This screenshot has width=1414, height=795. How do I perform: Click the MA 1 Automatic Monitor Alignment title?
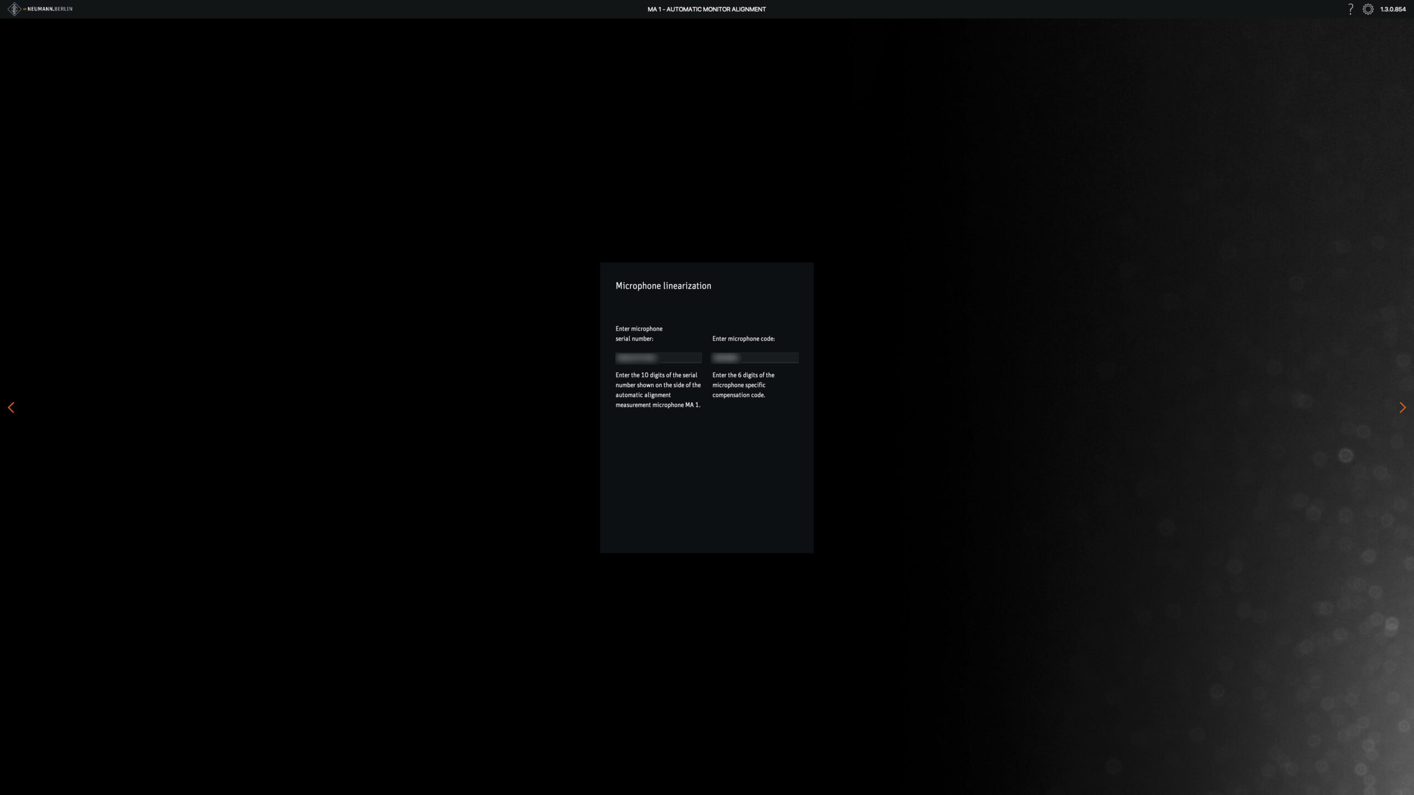[x=706, y=9]
